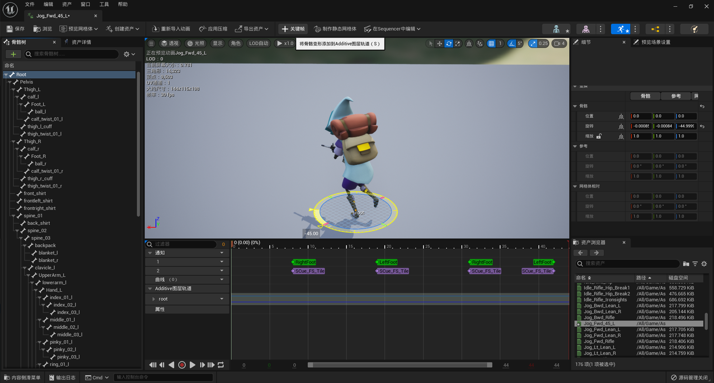The width and height of the screenshot is (714, 383).
Task: Click Make Static Mesh button
Action: 335,29
